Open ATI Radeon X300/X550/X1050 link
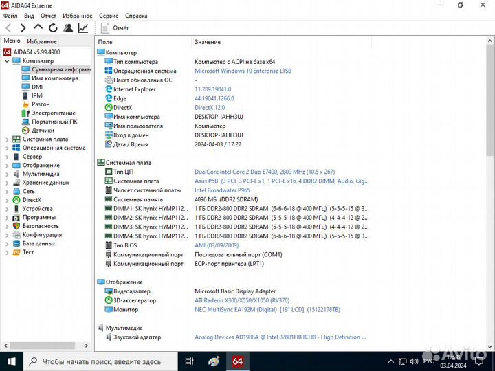This screenshot has width=495, height=371. click(x=242, y=300)
